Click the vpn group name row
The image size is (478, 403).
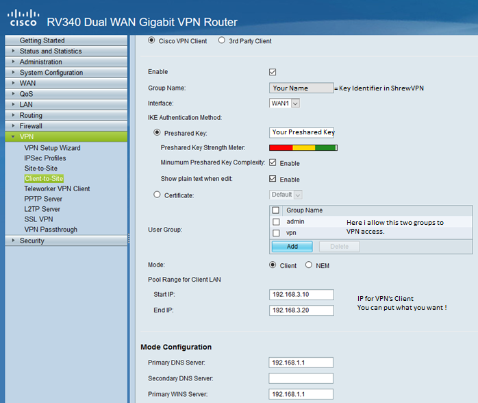(371, 233)
